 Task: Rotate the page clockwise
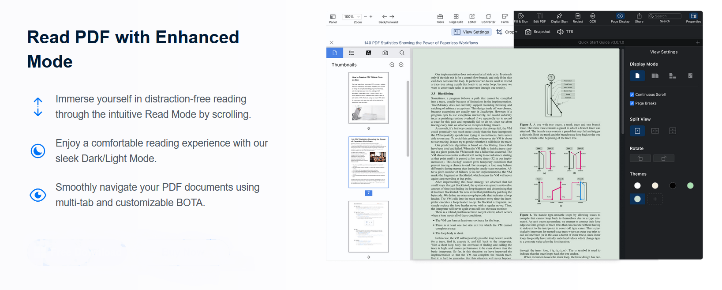664,158
